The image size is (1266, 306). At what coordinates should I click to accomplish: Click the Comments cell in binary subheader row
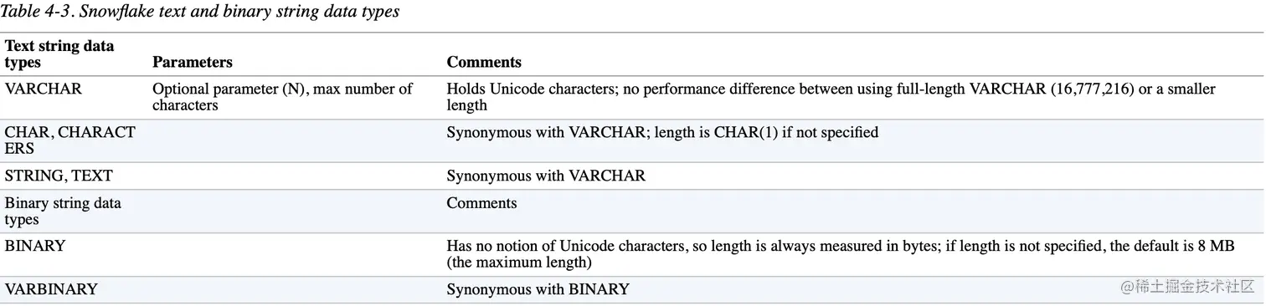click(x=481, y=202)
